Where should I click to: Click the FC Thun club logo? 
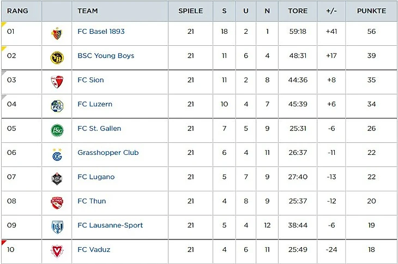57,203
